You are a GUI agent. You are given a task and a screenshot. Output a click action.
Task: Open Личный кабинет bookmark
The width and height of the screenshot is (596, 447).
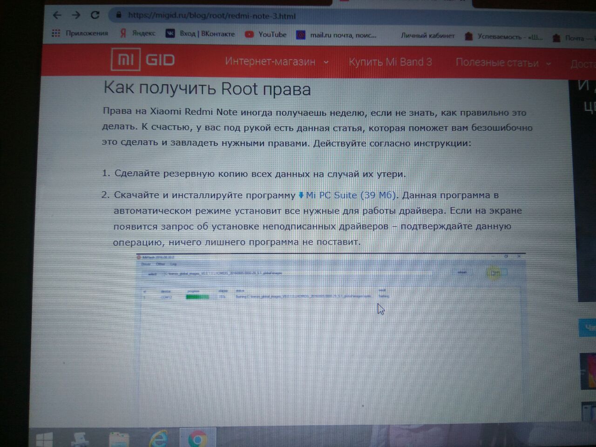pyautogui.click(x=427, y=35)
